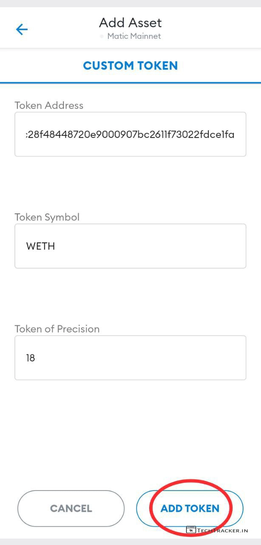Click the network status dot beside Matic Mainnet
Screen dimensions: 261x545
pos(102,37)
